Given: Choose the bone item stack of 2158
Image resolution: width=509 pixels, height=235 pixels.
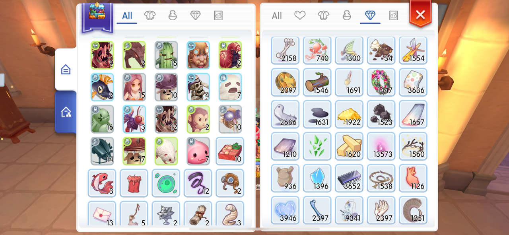Looking at the screenshot, I should point(285,50).
